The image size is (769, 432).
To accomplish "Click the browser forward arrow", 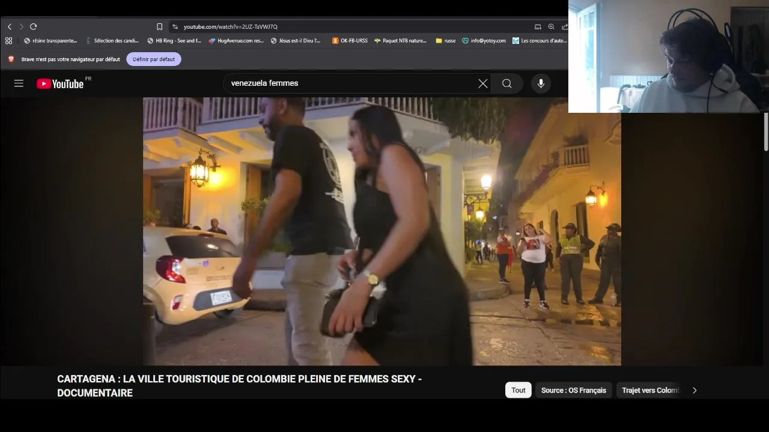I will pyautogui.click(x=21, y=26).
